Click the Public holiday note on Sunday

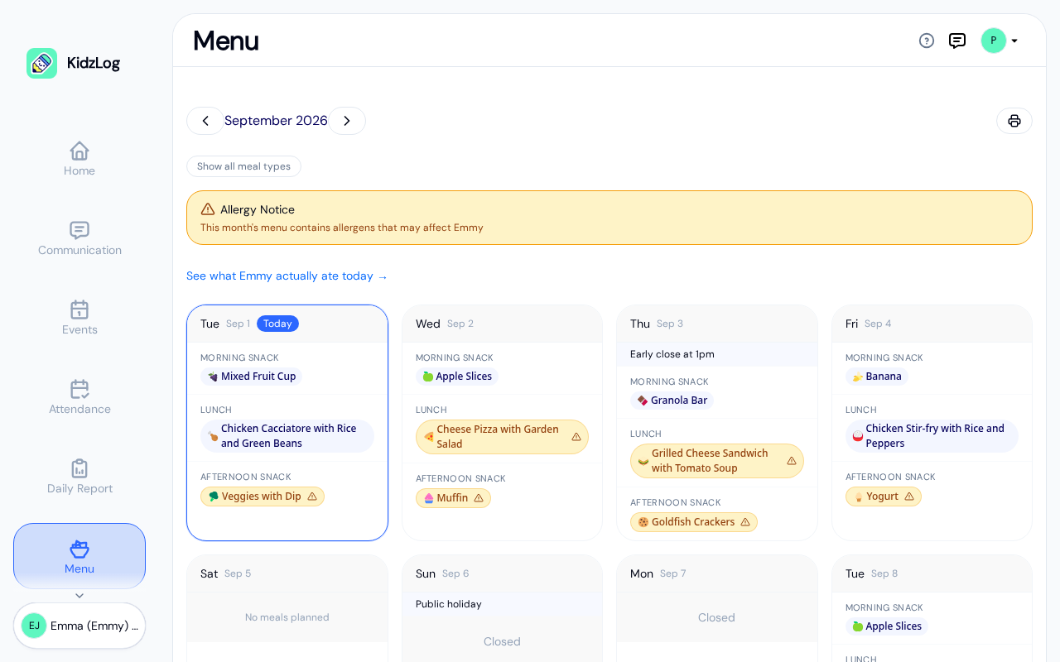coord(449,604)
